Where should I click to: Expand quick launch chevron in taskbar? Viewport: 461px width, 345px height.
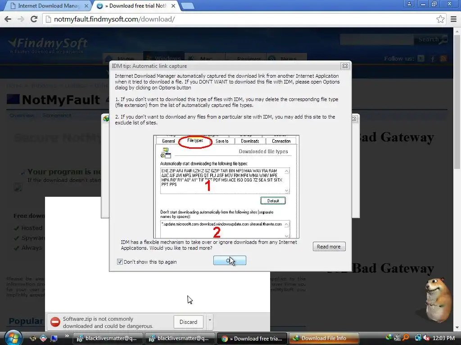coord(67,336)
